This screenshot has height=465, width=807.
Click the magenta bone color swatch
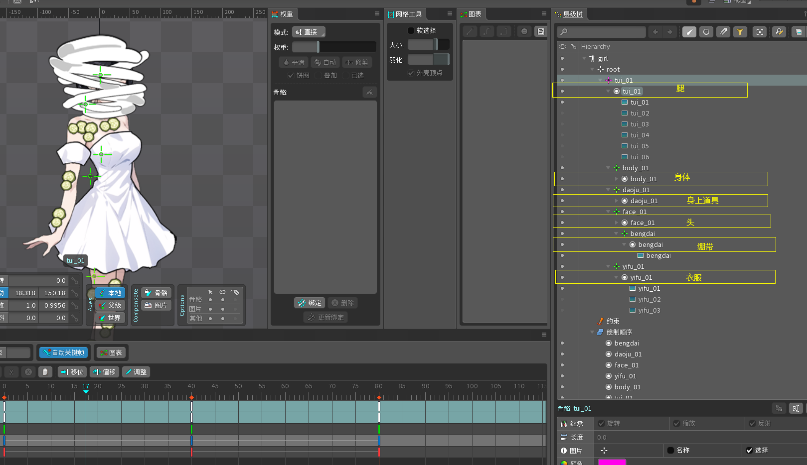[x=612, y=462]
